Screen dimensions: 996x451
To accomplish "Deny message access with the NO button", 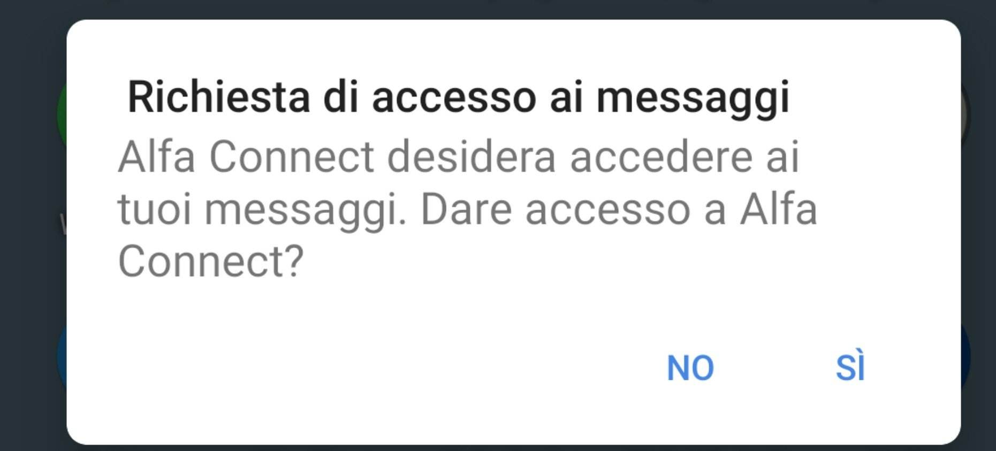I will coord(690,368).
